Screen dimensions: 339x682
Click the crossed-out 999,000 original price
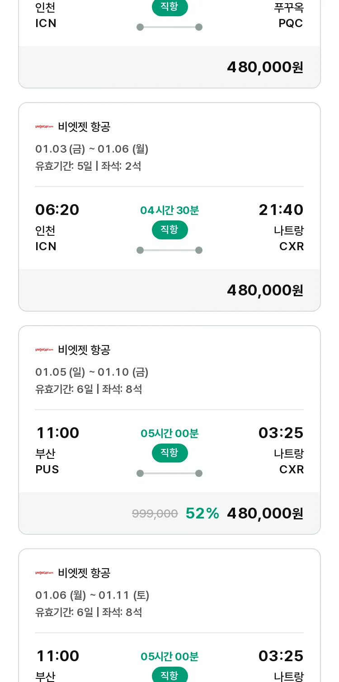[x=155, y=514]
